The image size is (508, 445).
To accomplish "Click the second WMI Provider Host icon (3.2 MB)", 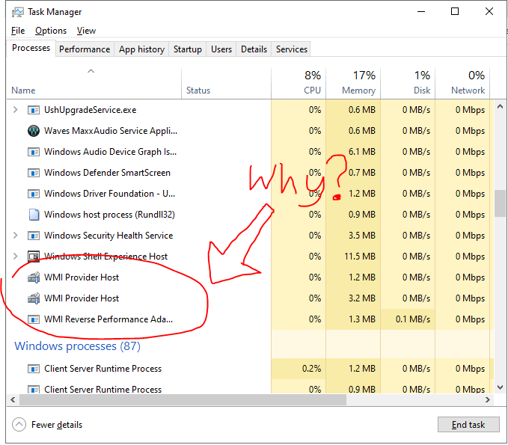I will (x=34, y=298).
